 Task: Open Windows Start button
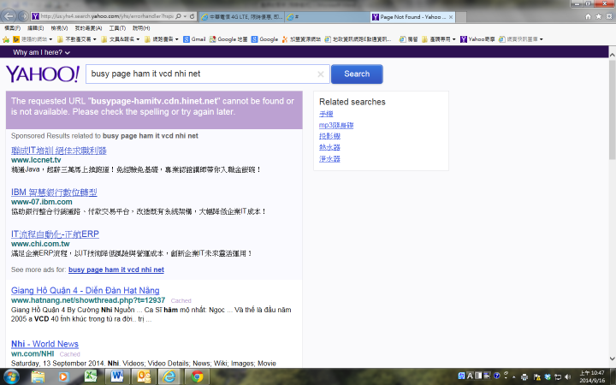pos(11,377)
